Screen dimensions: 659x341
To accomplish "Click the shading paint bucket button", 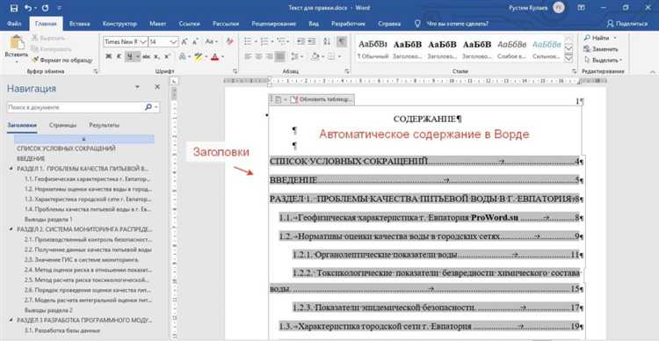I will pyautogui.click(x=315, y=56).
